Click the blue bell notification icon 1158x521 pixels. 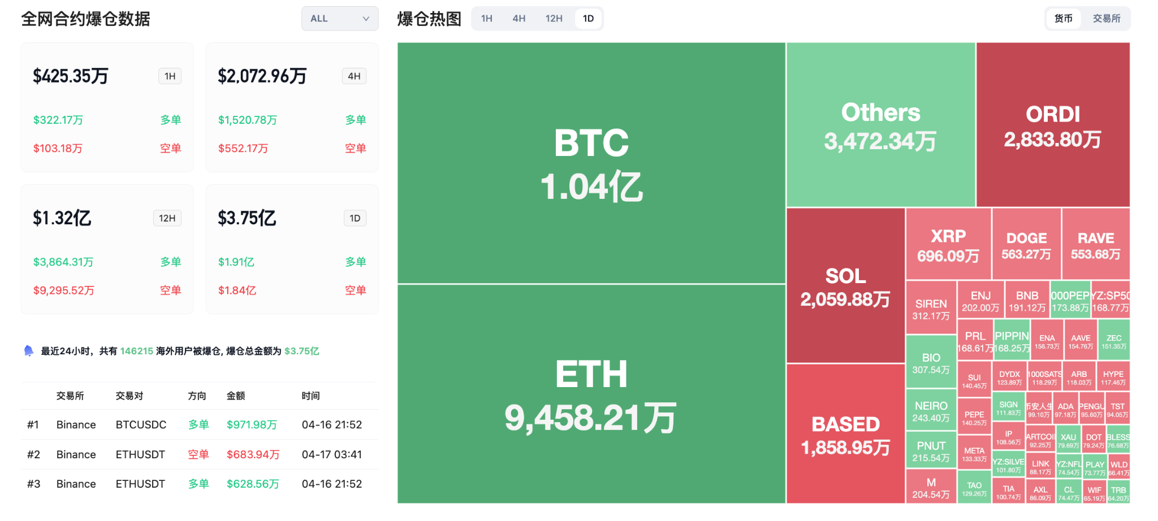coord(29,351)
